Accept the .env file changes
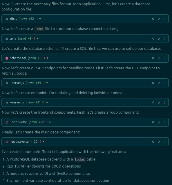This screenshot has height=185, width=172. click(159, 38)
